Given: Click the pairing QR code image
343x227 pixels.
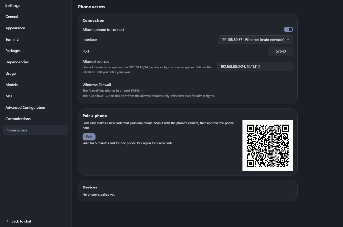Looking at the screenshot, I should pos(268,146).
